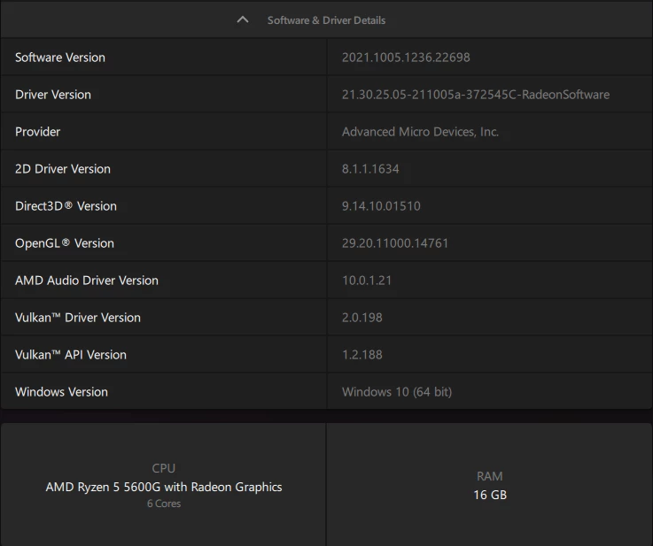
Task: Select value 2021.1005.1236.22698
Action: tap(406, 58)
